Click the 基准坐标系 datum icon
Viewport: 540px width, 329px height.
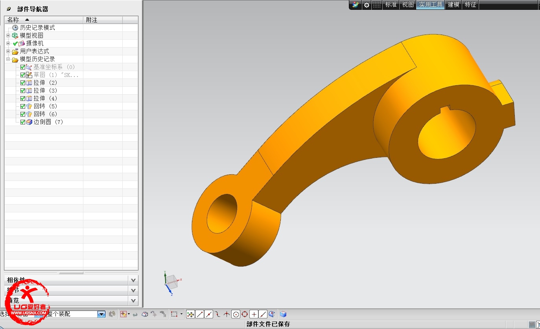29,67
